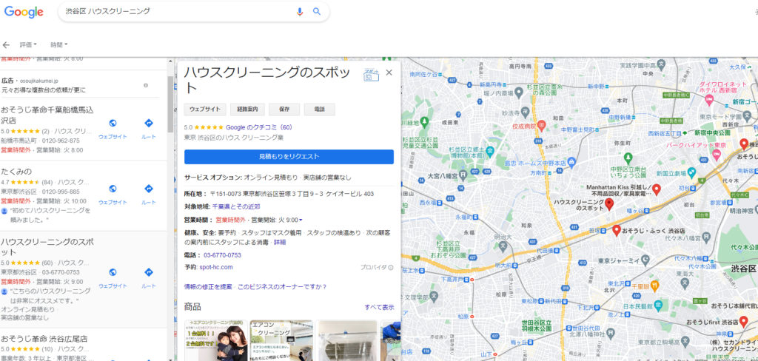Select the ハウスクリーニングのスポット red map pin

pyautogui.click(x=610, y=204)
